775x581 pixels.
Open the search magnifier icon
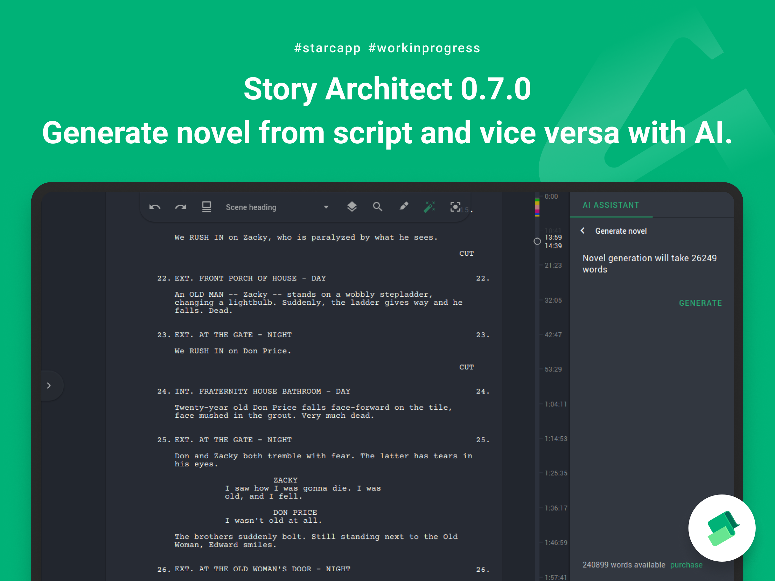click(x=377, y=207)
